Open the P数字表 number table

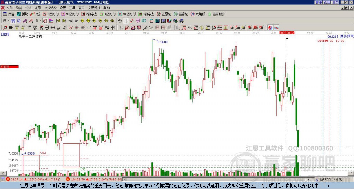tap(89, 14)
